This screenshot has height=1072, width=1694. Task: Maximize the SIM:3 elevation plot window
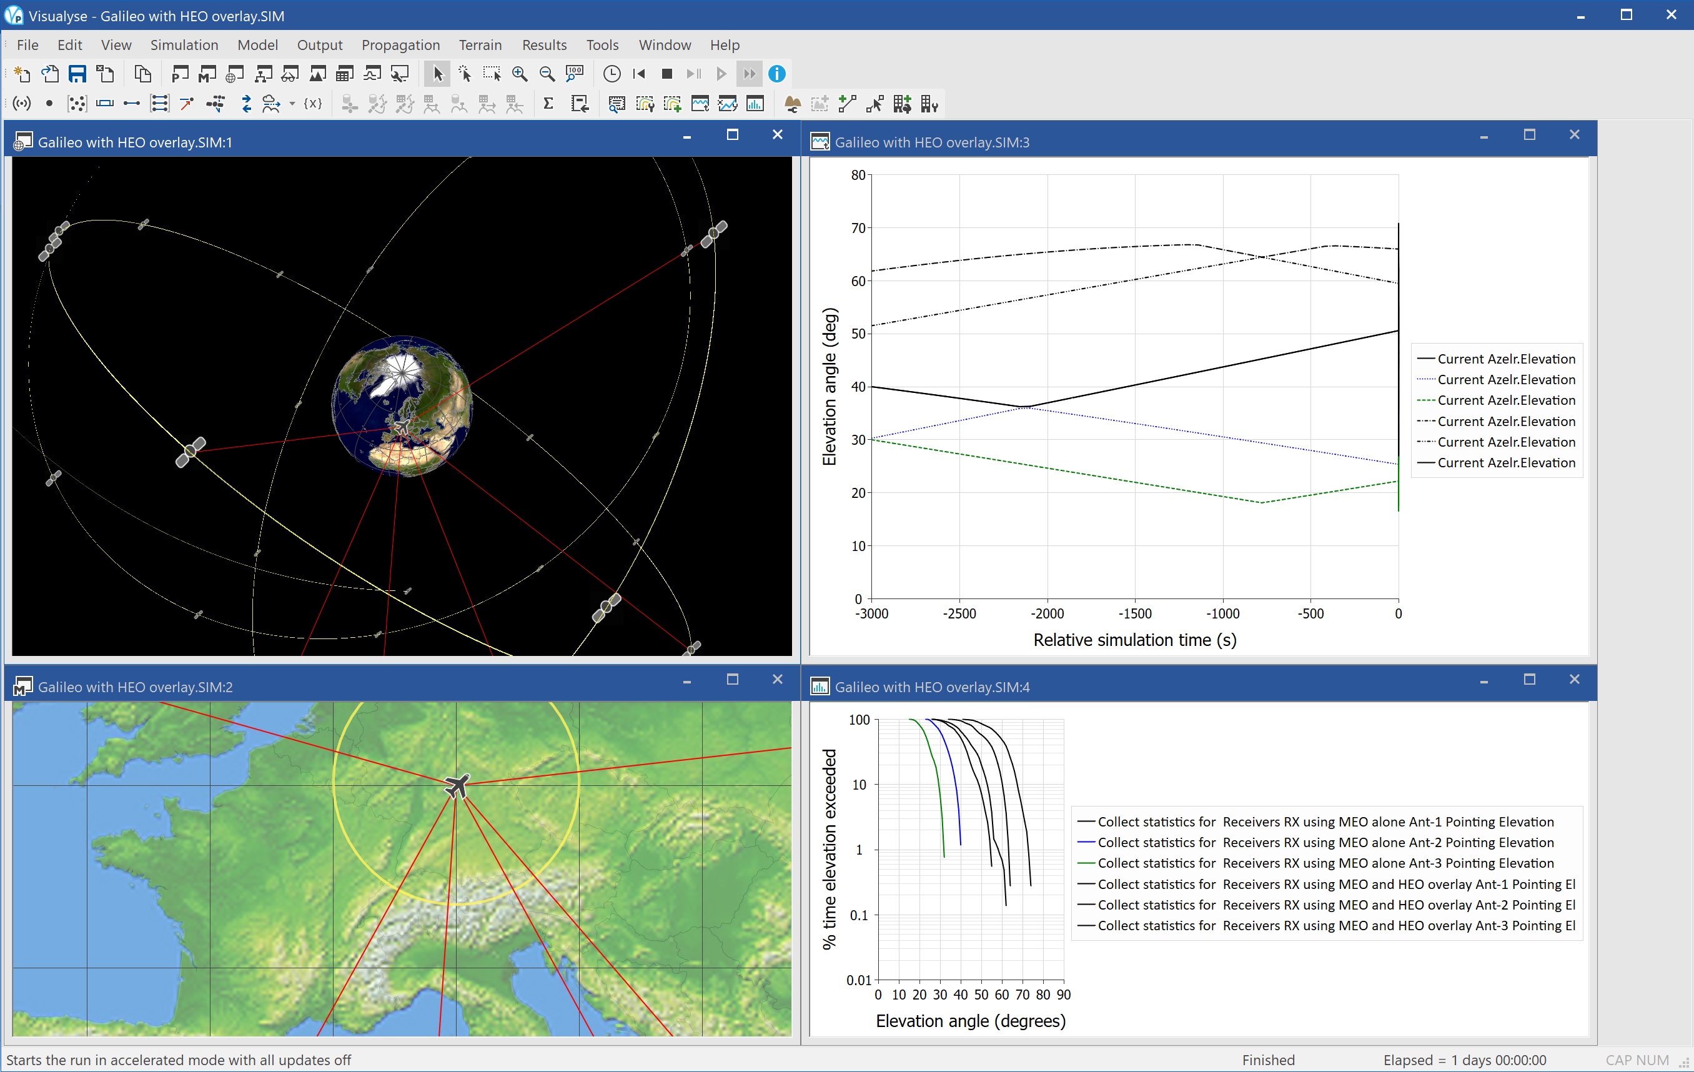(1529, 135)
